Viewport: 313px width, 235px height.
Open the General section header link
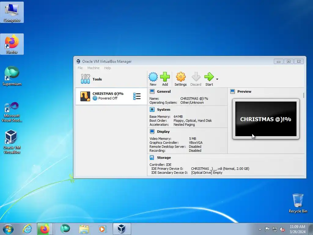[164, 91]
